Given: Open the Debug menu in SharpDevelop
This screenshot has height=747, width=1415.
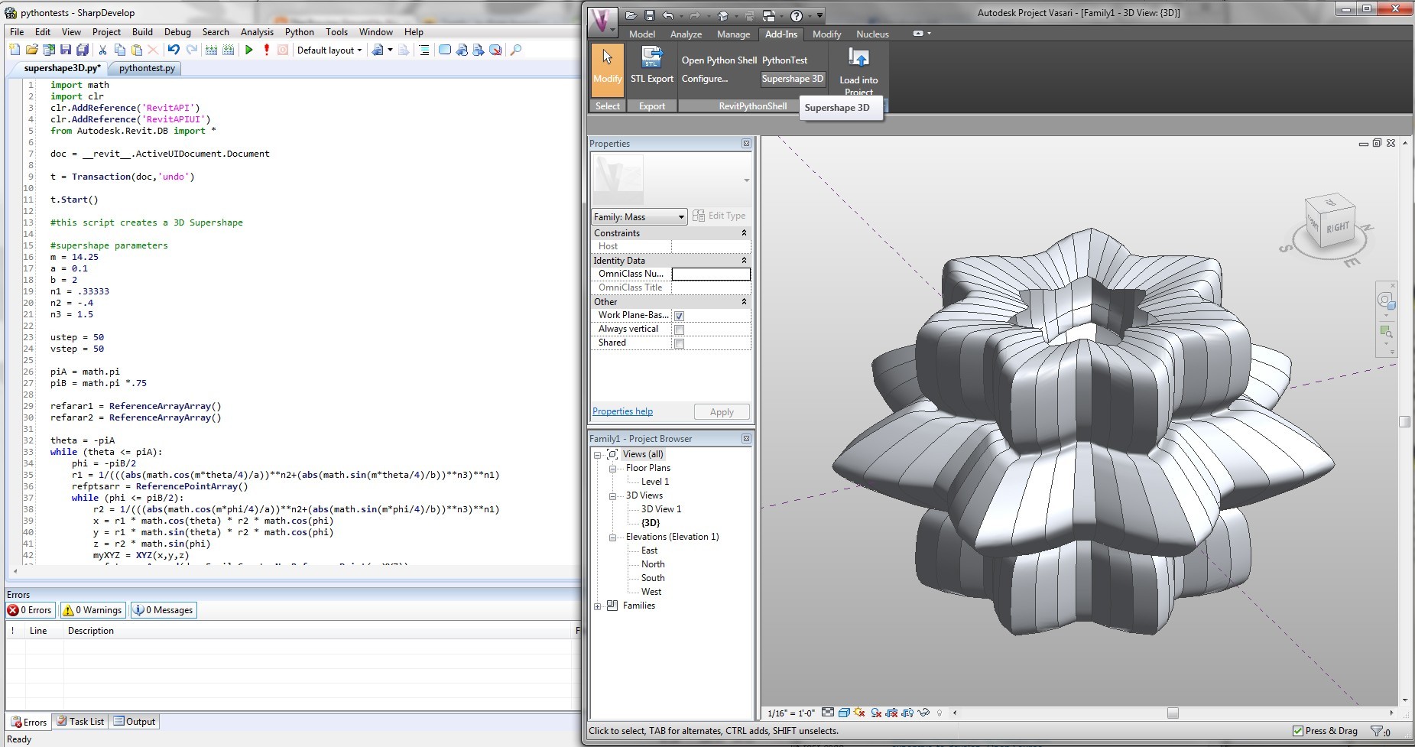Looking at the screenshot, I should pos(177,32).
